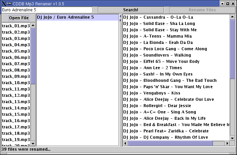
Task: Select the Bed & Breakfast track row
Action: click(176, 125)
